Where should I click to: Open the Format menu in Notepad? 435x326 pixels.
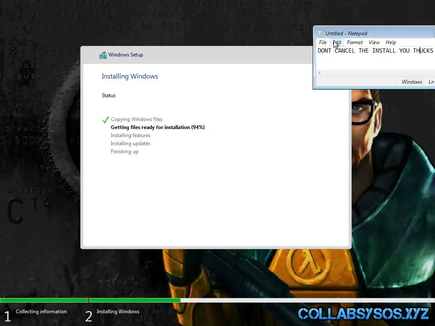[x=355, y=42]
